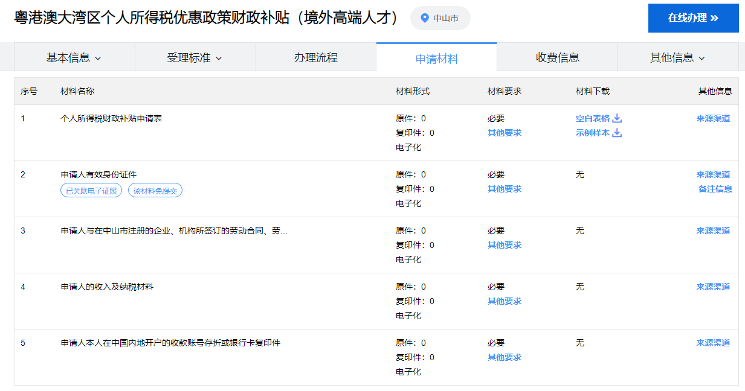Click the 该材料免提交 tag
The image size is (745, 391).
[x=155, y=191]
